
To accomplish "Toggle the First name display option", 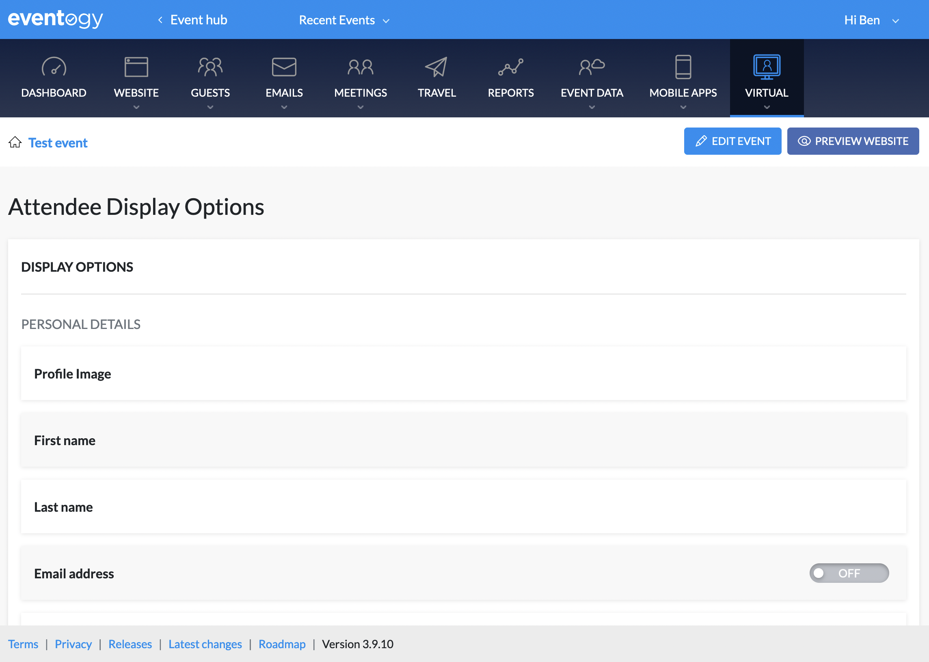I will 849,440.
